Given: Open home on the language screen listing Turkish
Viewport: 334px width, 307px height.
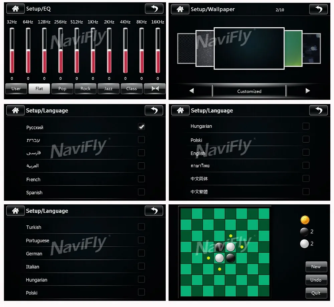Looking at the screenshot, I should pyautogui.click(x=15, y=211).
